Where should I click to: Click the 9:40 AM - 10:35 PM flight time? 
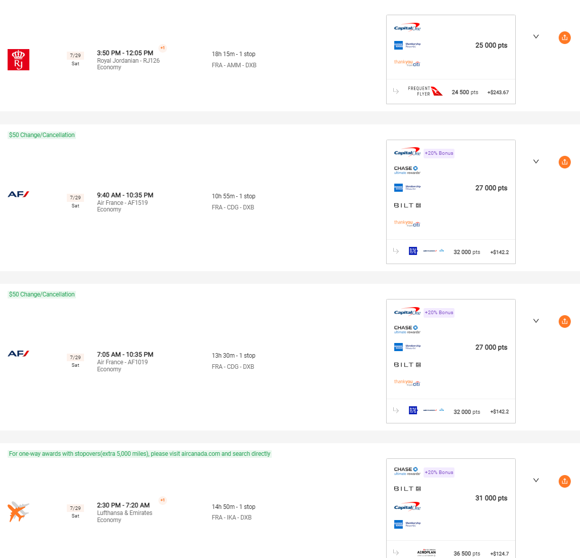coord(125,195)
